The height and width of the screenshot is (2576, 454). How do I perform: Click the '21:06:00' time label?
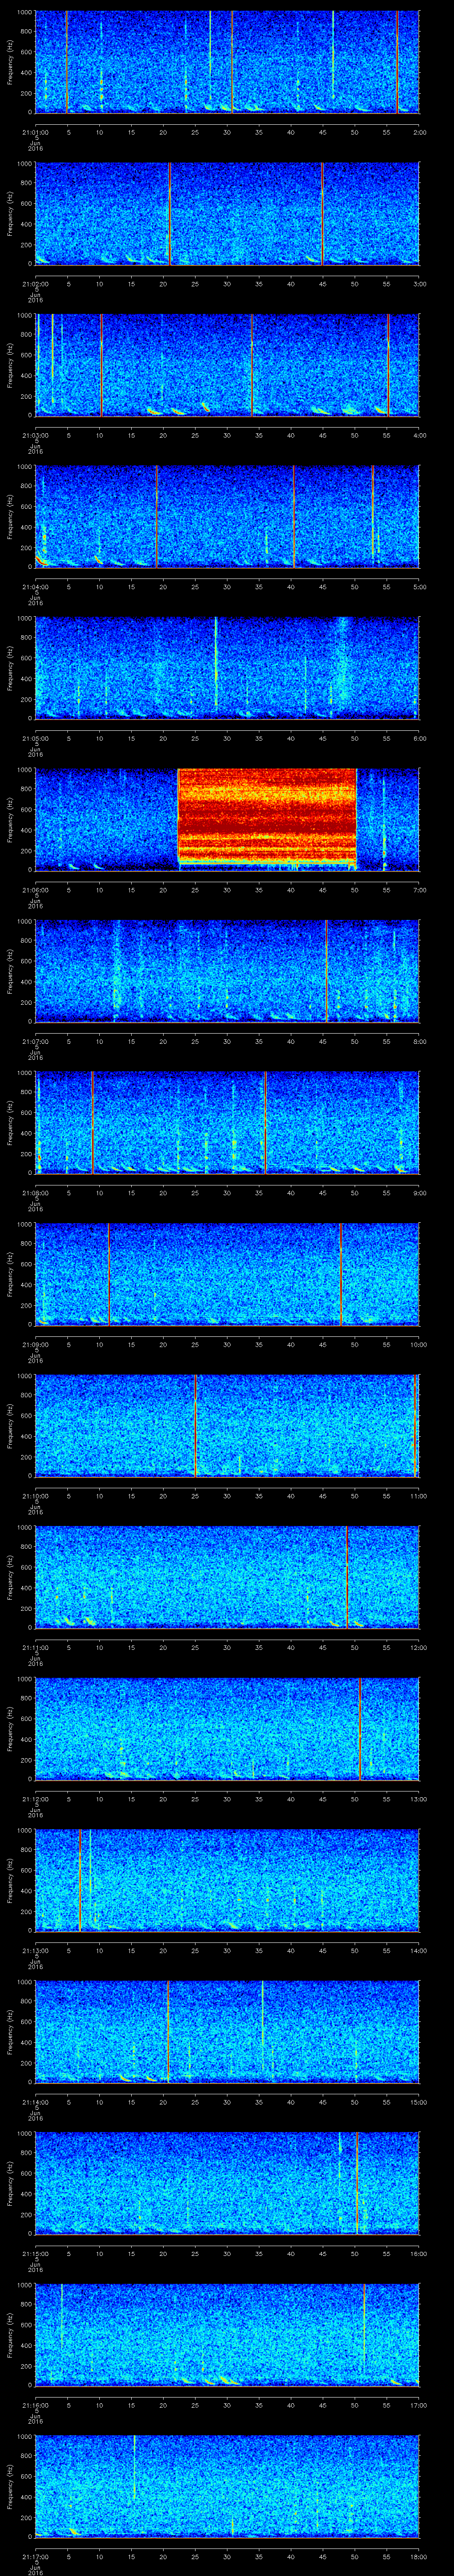[x=35, y=890]
